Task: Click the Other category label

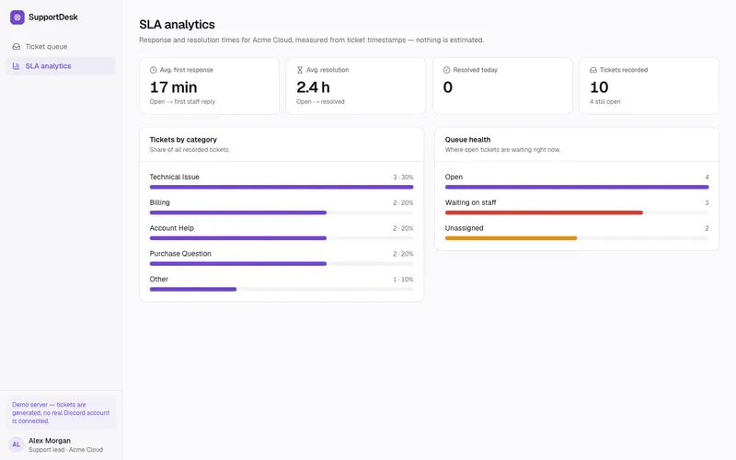Action: point(158,280)
